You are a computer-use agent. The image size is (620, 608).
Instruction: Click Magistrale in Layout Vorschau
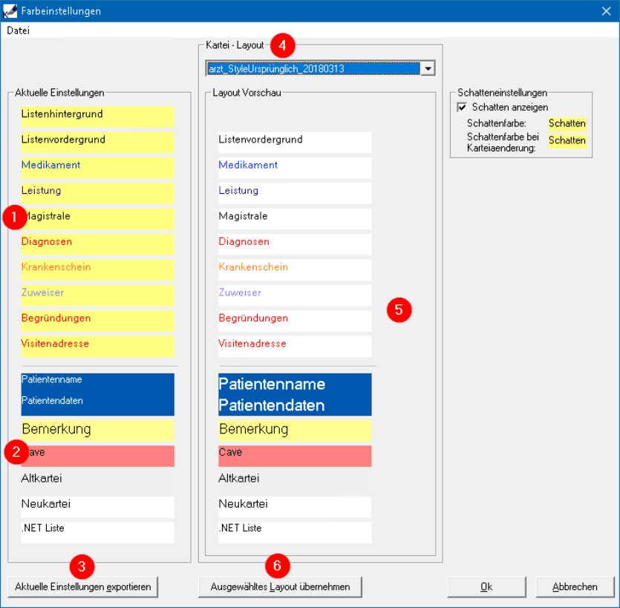click(x=295, y=218)
